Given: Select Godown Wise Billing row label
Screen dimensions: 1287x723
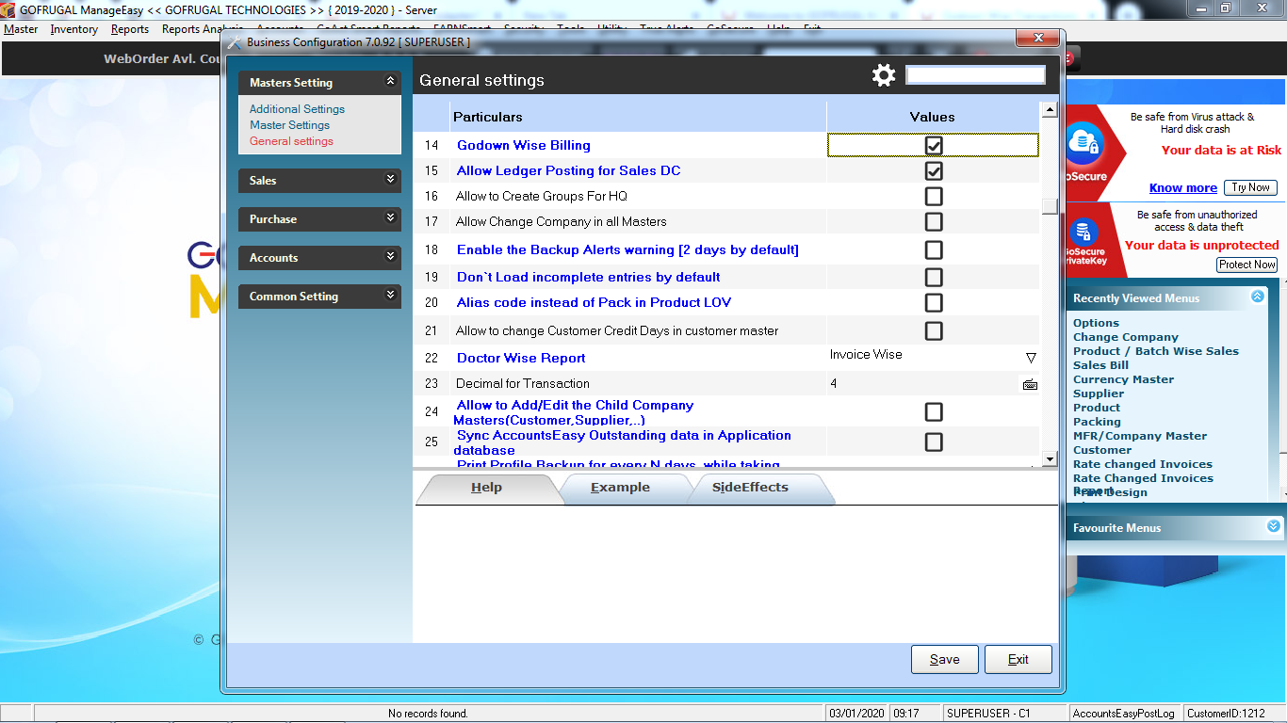Looking at the screenshot, I should [524, 146].
